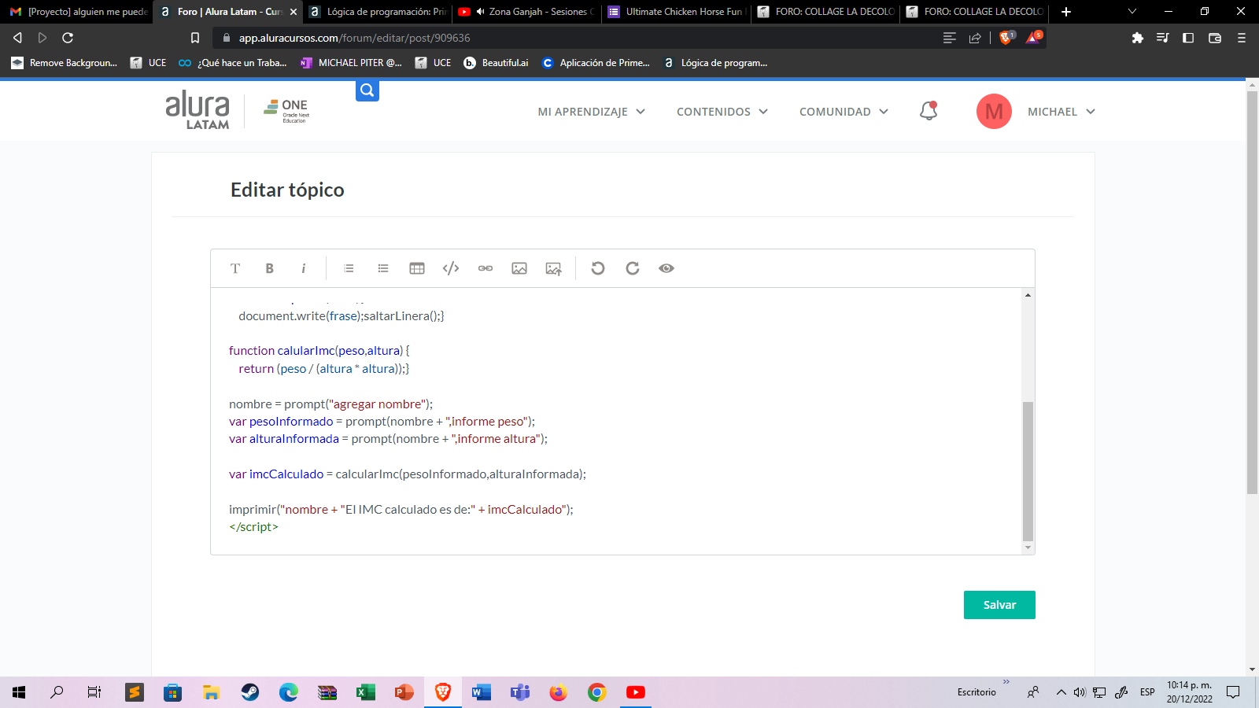Share the page with the share icon
This screenshot has width=1259, height=708.
pos(975,38)
